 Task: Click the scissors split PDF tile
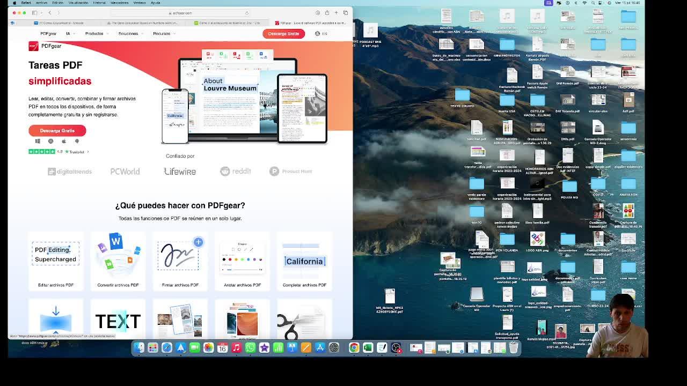304,321
